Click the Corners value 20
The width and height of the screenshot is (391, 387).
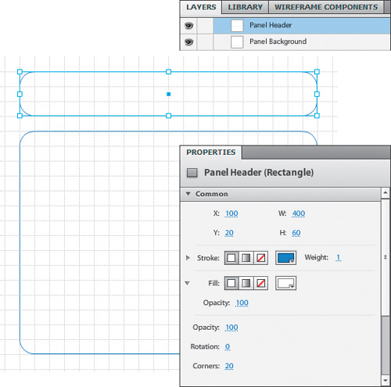tap(229, 366)
